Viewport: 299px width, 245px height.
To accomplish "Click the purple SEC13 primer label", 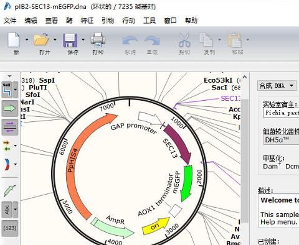I will click(230, 98).
